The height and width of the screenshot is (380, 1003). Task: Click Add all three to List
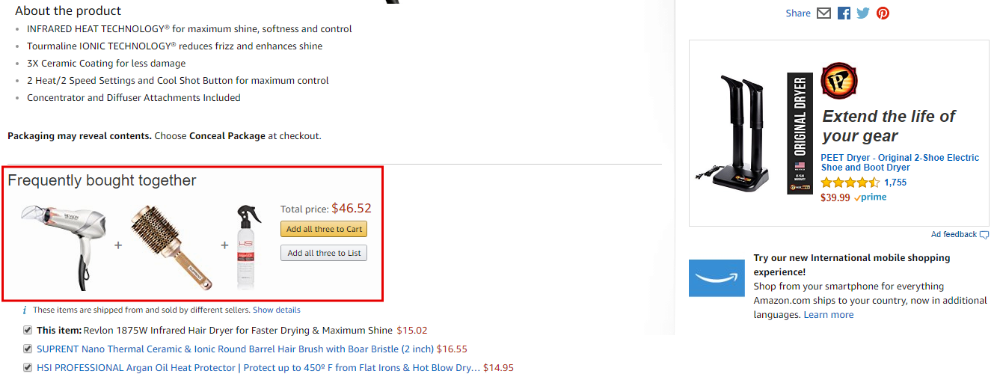point(324,253)
